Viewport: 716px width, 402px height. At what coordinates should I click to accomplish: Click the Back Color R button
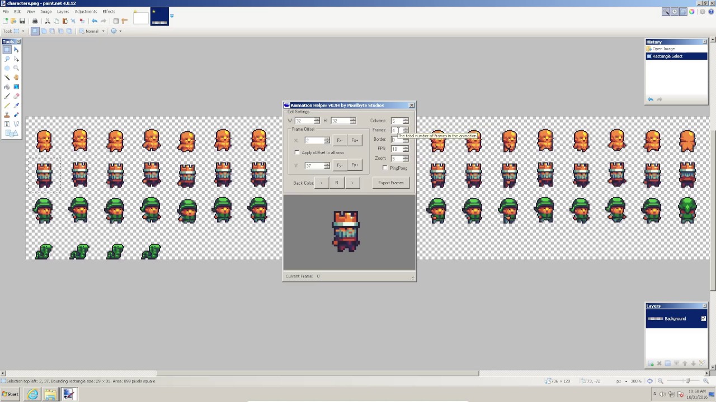click(336, 183)
